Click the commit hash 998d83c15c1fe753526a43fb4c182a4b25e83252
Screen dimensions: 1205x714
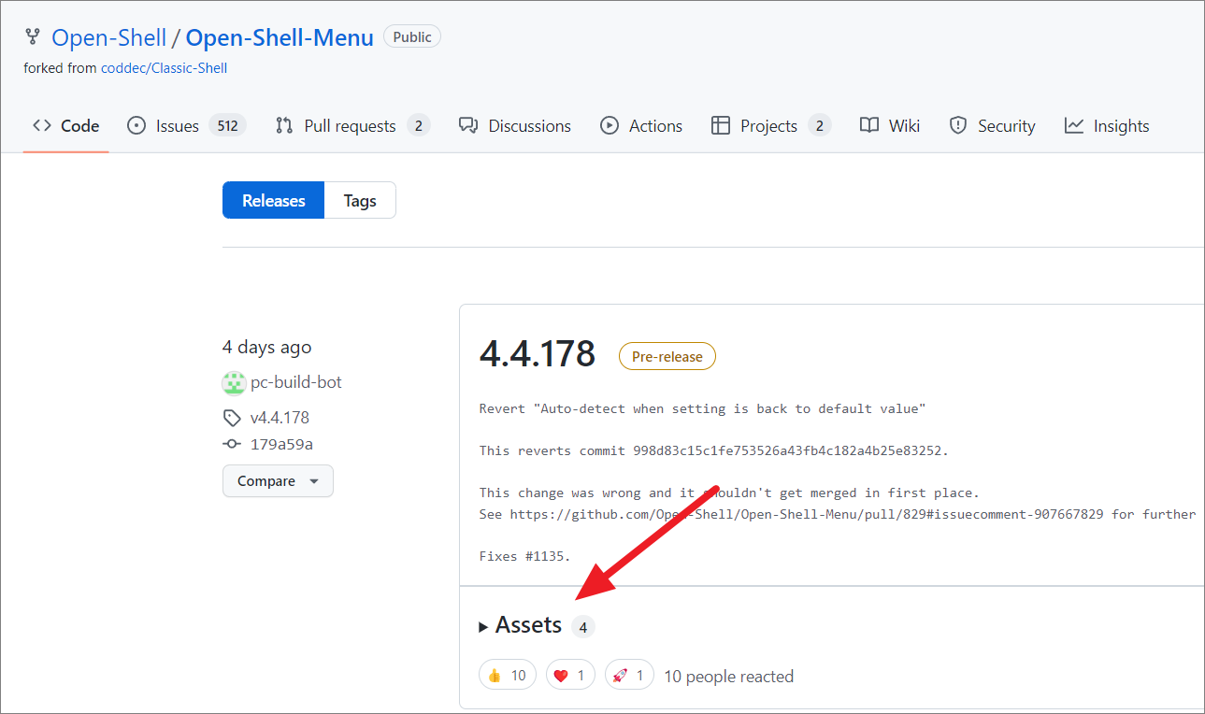(x=787, y=450)
